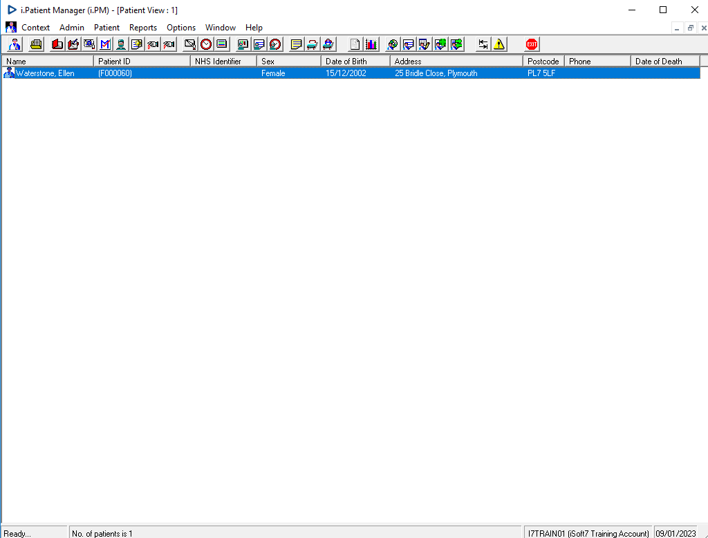The image size is (708, 538).
Task: Click patient ID (F000060)
Action: (115, 73)
